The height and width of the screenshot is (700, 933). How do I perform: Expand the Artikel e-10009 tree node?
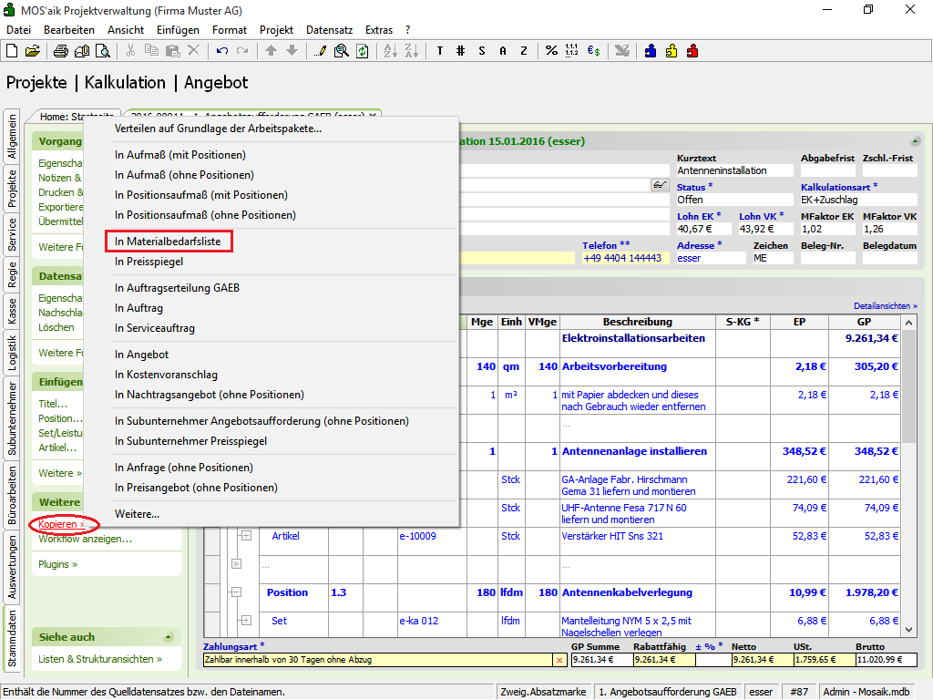coord(246,536)
